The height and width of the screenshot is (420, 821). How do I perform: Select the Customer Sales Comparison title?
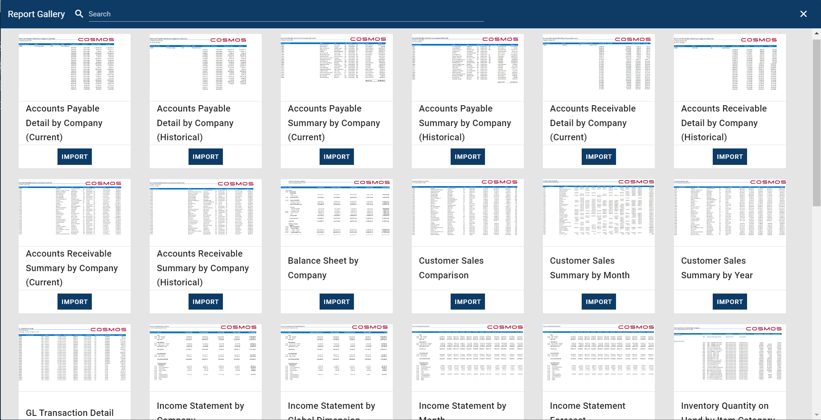coord(451,268)
